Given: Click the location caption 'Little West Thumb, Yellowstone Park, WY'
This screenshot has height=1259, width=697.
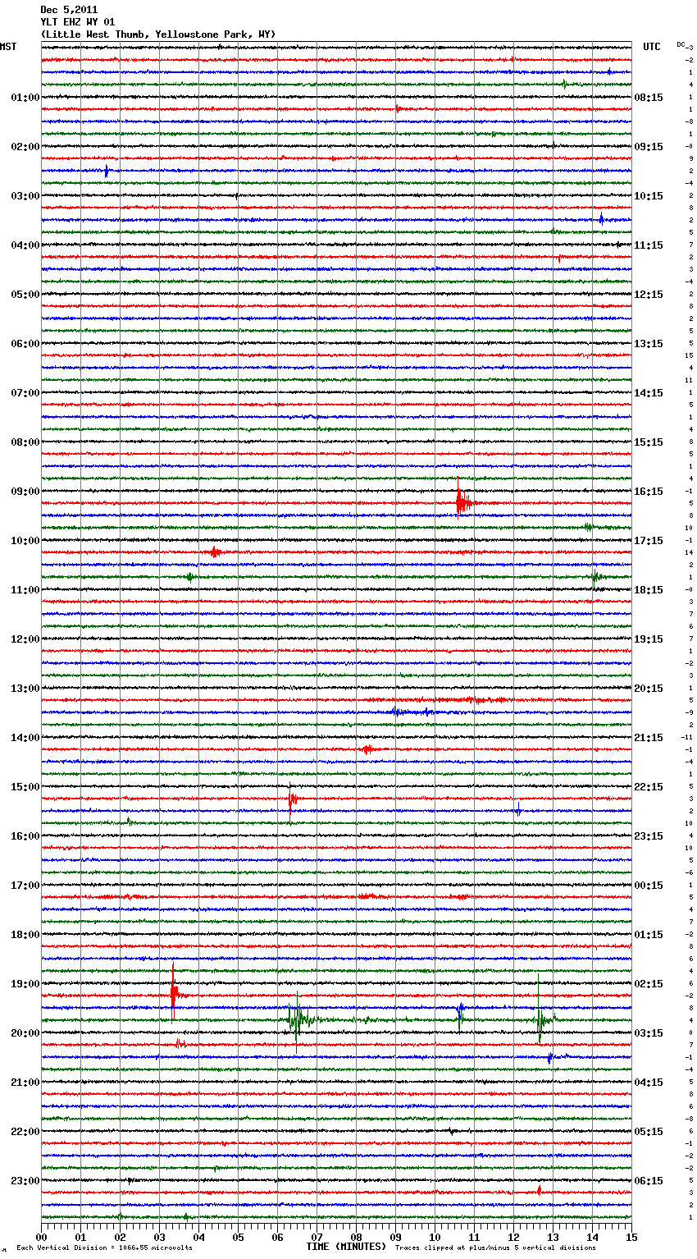Looking at the screenshot, I should [x=158, y=34].
